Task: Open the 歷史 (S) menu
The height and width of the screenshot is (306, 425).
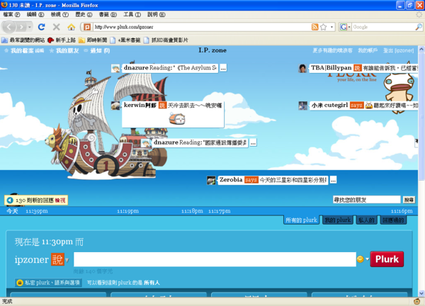Action: 84,14
